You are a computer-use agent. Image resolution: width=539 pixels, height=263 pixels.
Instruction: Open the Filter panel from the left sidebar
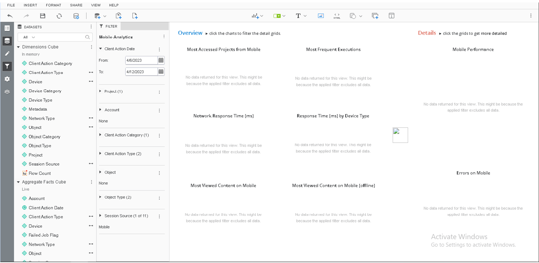point(7,67)
